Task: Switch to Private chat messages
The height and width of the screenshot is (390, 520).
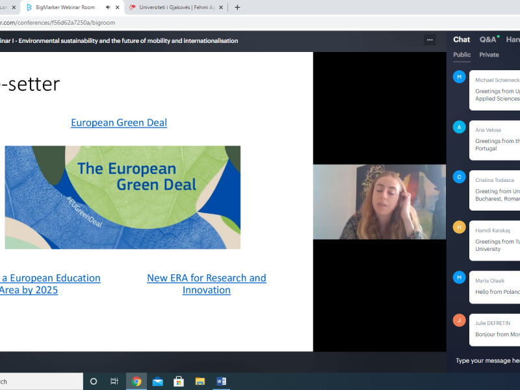Action: (489, 55)
